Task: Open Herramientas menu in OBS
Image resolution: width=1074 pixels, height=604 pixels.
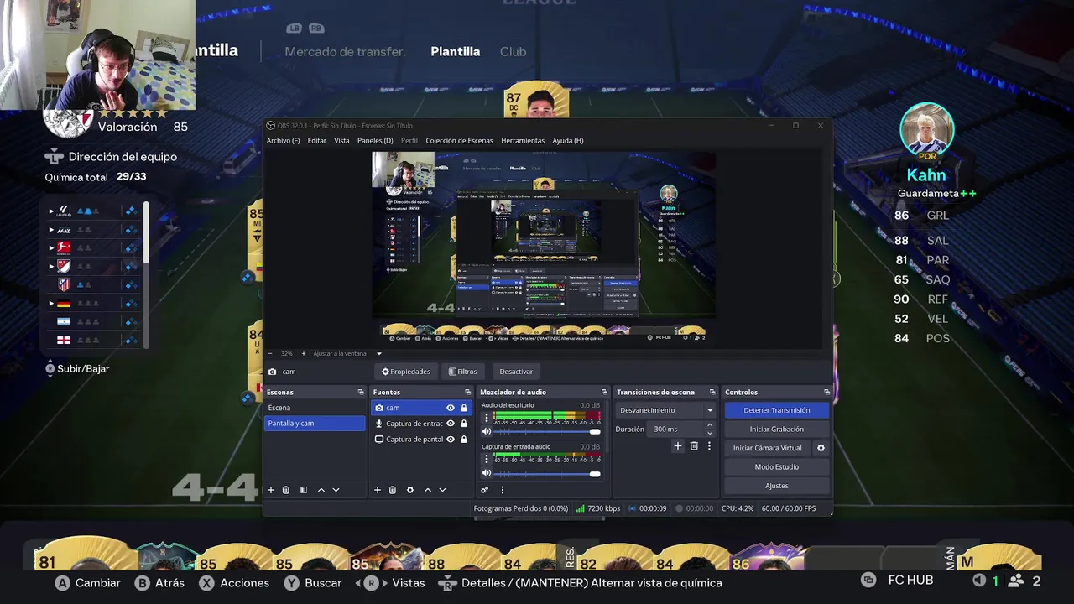Action: point(523,140)
